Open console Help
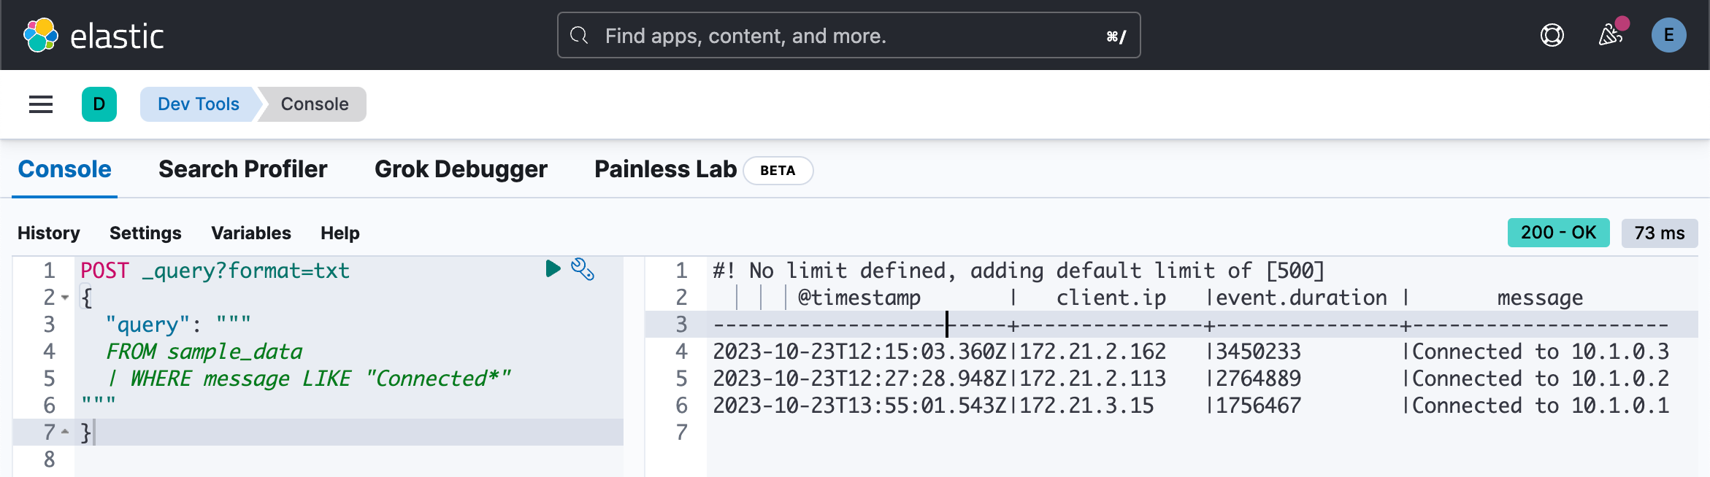The height and width of the screenshot is (477, 1710). 340,233
